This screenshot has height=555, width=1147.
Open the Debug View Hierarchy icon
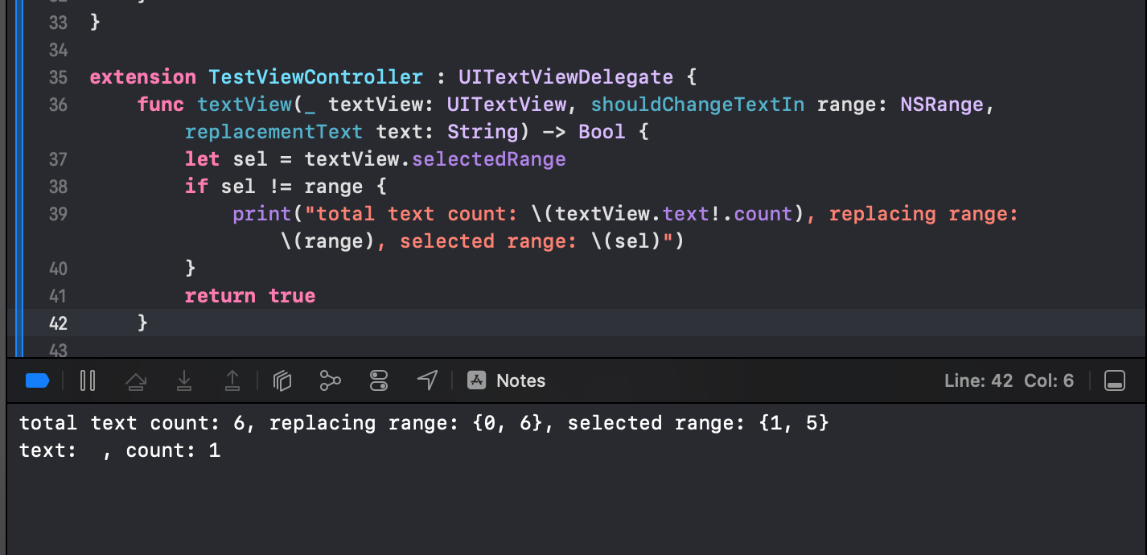tap(282, 380)
